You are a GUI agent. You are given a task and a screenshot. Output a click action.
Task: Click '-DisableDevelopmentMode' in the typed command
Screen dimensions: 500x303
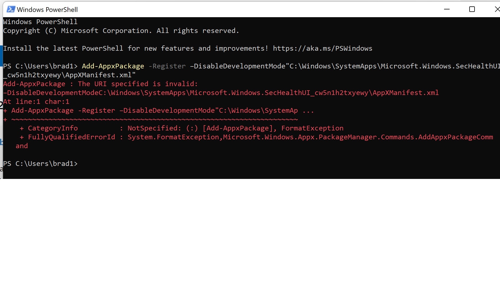pos(238,66)
